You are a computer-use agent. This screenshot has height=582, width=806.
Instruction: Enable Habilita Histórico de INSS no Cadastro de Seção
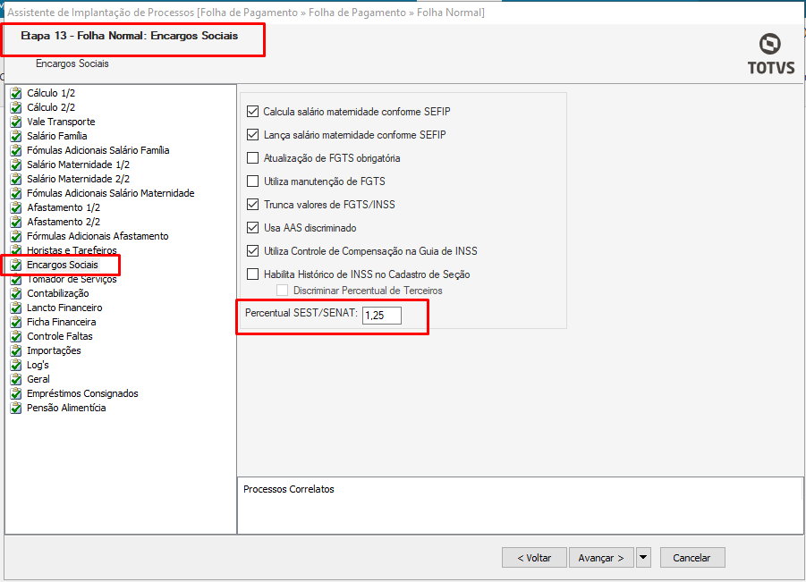coord(252,274)
